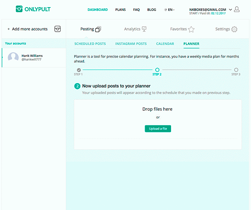
Task: Open the Blog link
Action: click(x=151, y=10)
